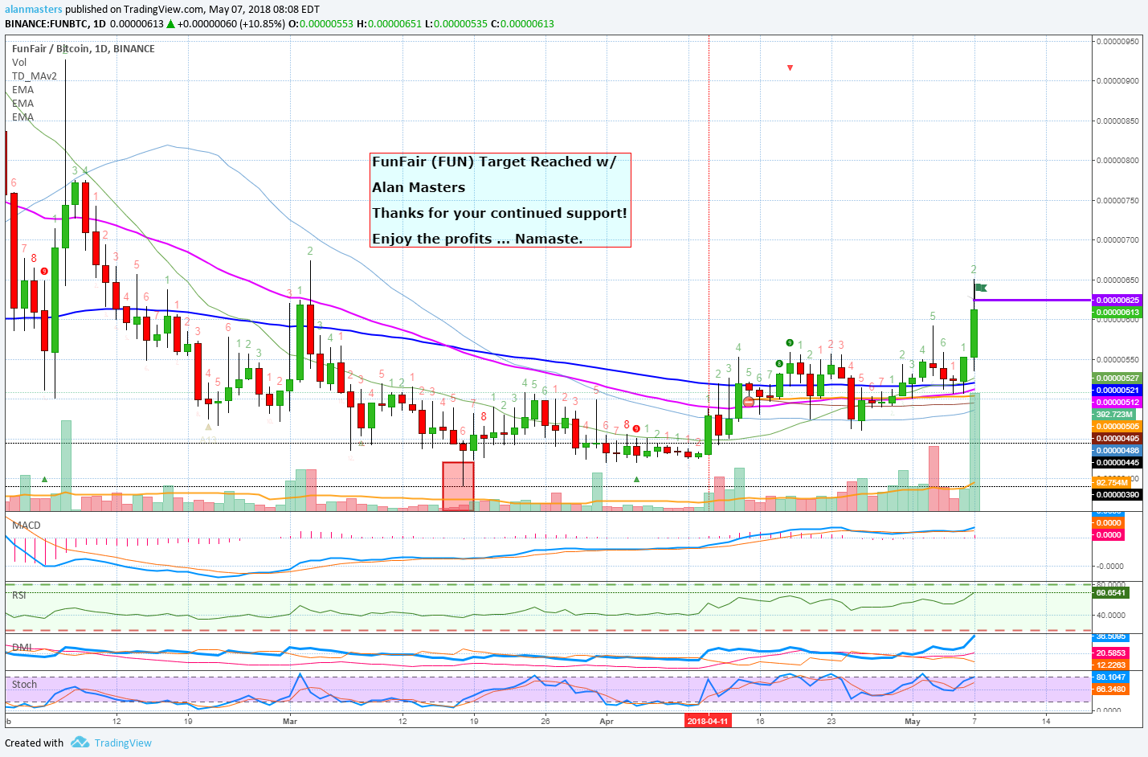Open the alanmasters author profile link
1148x757 pixels.
33,10
